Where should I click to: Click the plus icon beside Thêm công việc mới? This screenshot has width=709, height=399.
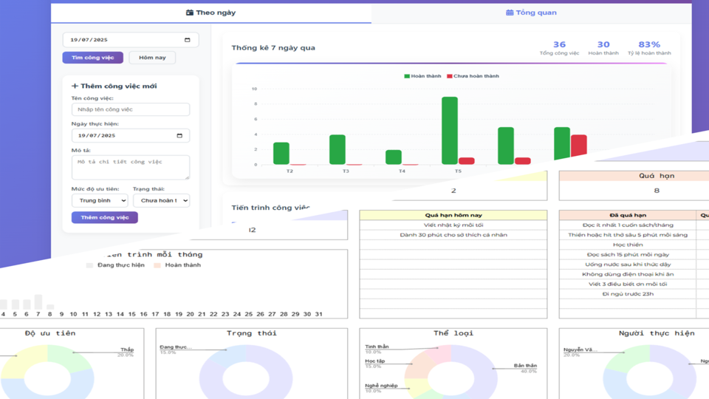pos(75,86)
